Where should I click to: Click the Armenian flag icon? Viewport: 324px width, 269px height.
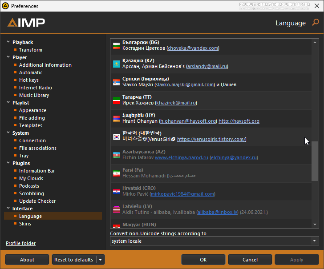tap(117, 119)
